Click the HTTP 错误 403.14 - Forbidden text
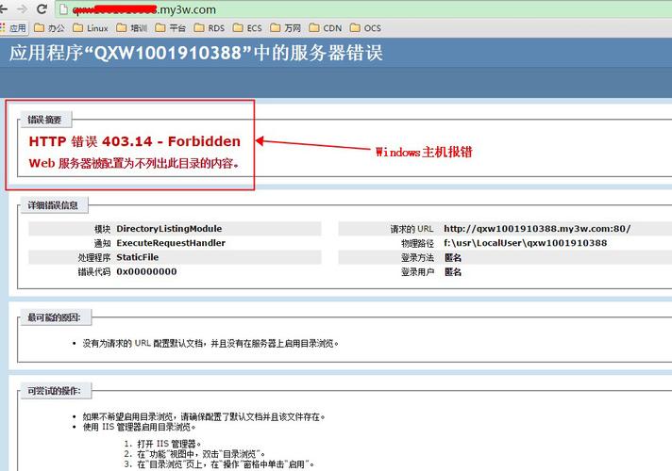The image size is (672, 471). click(135, 141)
